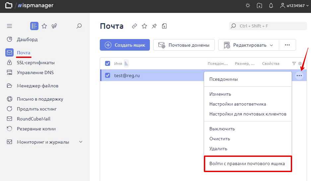Open the Почта section in sidebar
The height and width of the screenshot is (181, 311).
coord(24,53)
